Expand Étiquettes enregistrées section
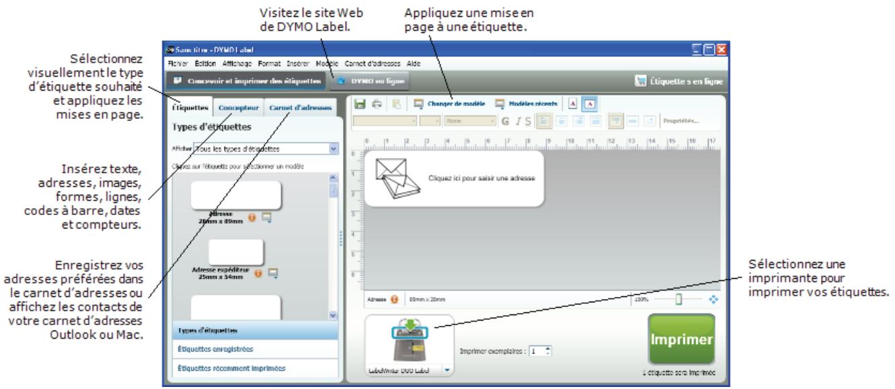This screenshot has height=389, width=895. point(255,349)
